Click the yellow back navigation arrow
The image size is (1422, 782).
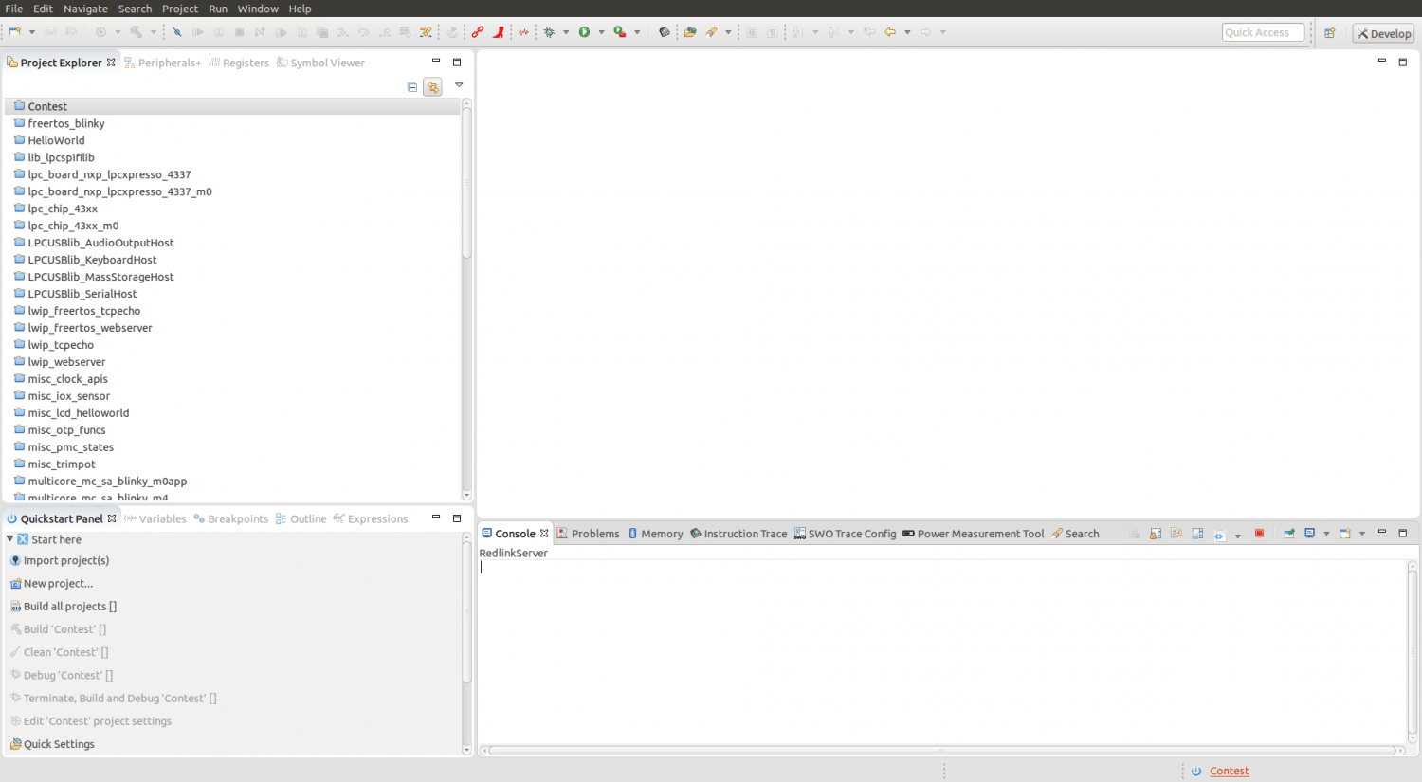tap(890, 32)
